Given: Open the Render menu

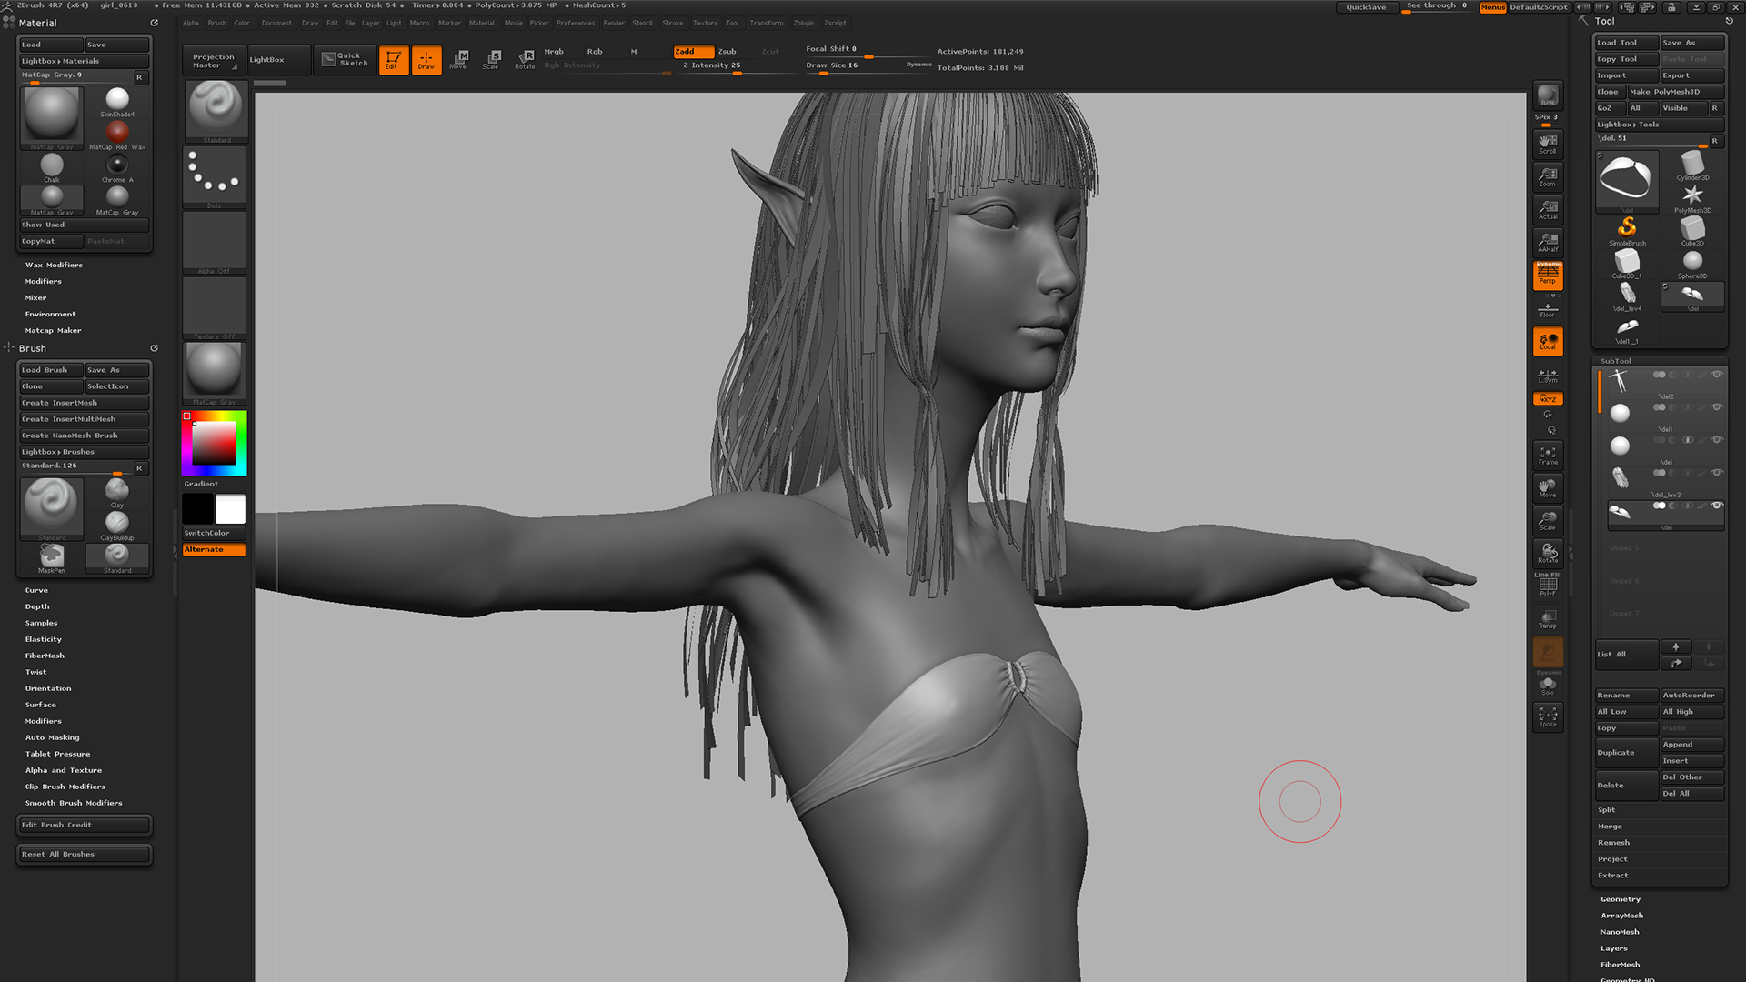Looking at the screenshot, I should pos(614,23).
